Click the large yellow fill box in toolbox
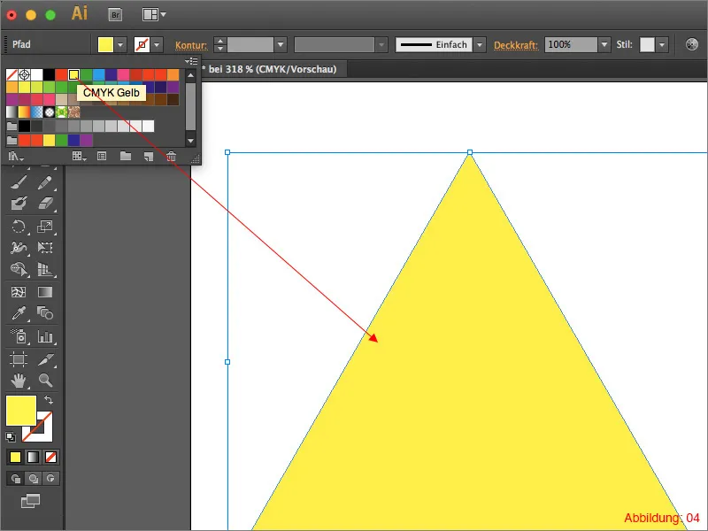The image size is (708, 531). [20, 410]
